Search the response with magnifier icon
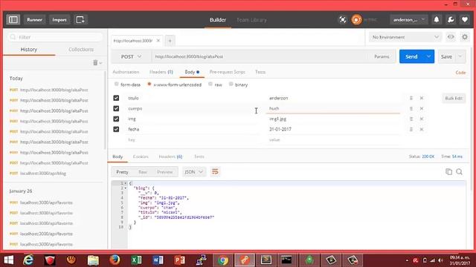476x267 pixels. (x=460, y=171)
